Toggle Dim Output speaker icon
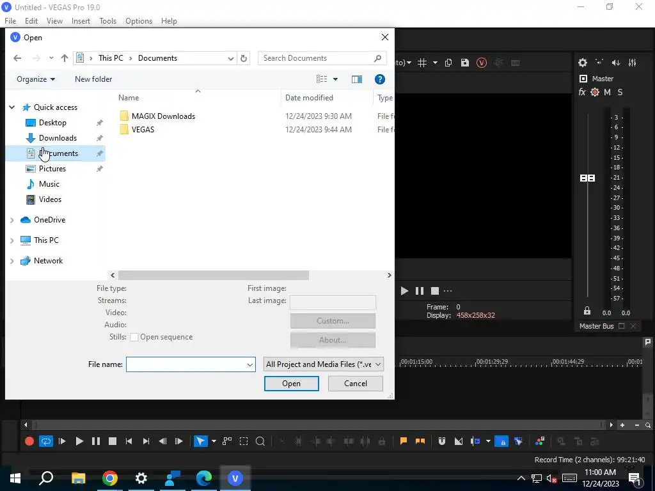The height and width of the screenshot is (491, 655). (x=616, y=63)
